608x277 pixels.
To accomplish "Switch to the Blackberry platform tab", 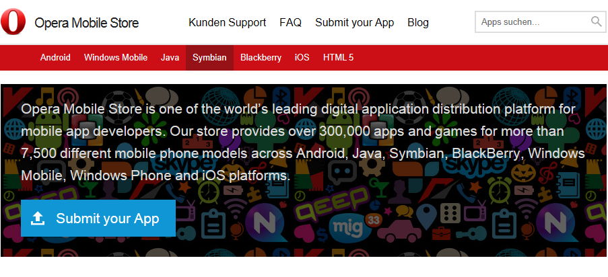I will tap(261, 58).
